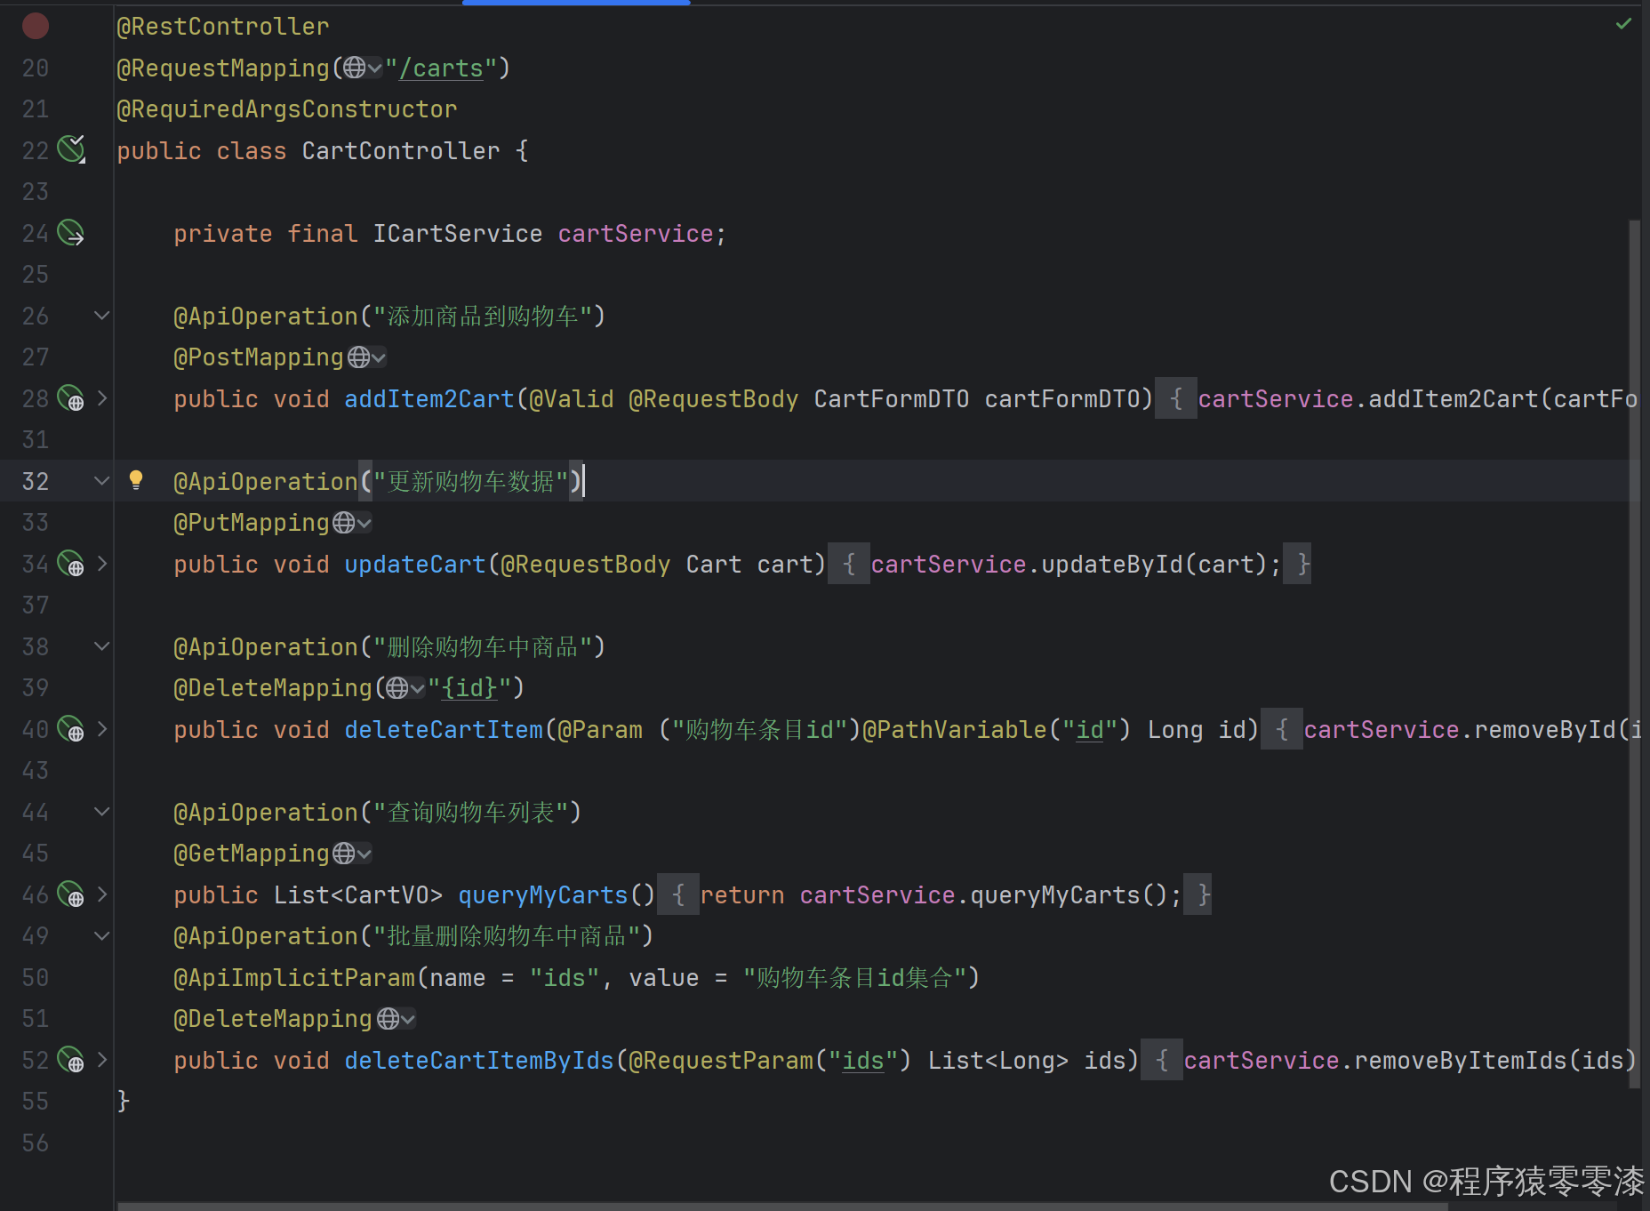Click the folded body brace on updateCart line

(x=849, y=564)
